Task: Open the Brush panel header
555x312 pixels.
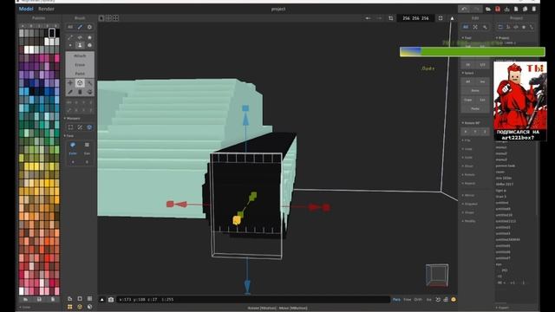Action: (x=80, y=17)
